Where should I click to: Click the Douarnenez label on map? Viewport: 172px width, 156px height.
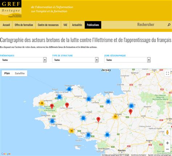[45, 115]
